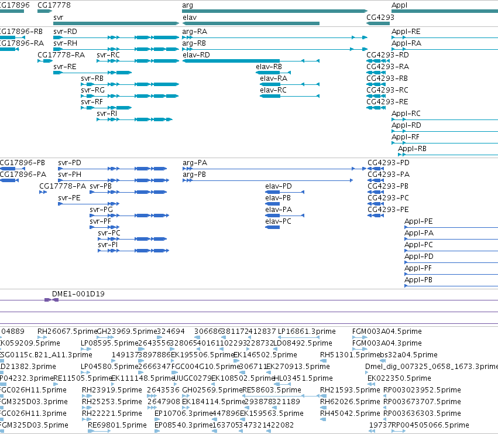This screenshot has height=434, width=498.
Task: Click the CG17778-RA transcript label
Action: [61, 55]
